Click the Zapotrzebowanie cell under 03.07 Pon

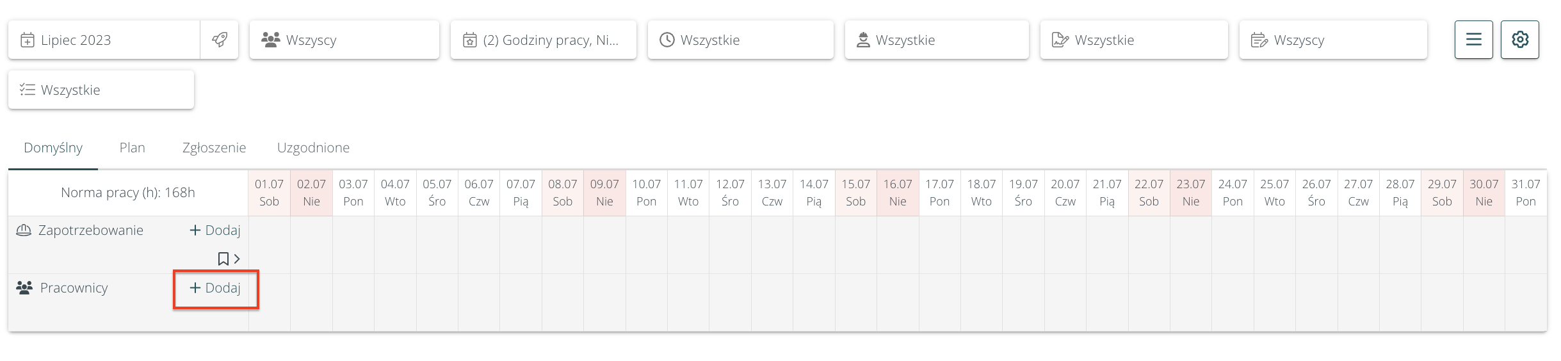(x=353, y=245)
